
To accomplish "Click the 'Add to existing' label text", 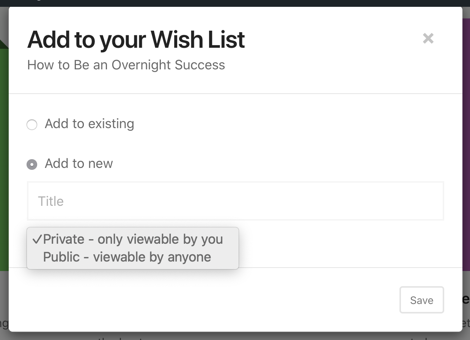I will 90,124.
